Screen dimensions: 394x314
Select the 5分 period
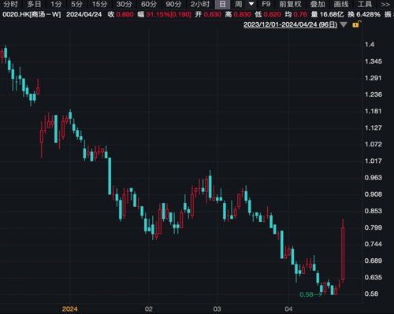[x=76, y=4]
